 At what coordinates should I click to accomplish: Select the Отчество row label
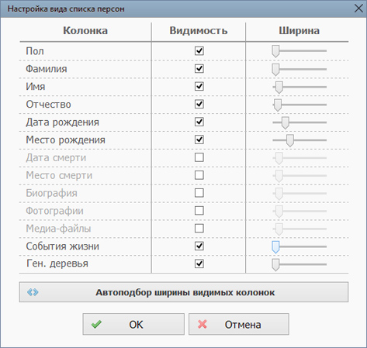coord(48,105)
